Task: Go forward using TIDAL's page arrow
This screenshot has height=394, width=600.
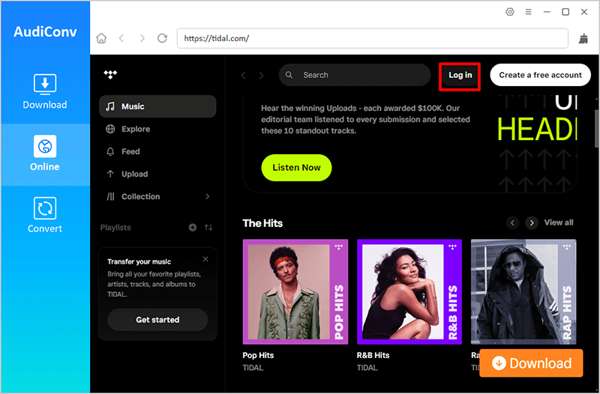Action: [x=261, y=76]
